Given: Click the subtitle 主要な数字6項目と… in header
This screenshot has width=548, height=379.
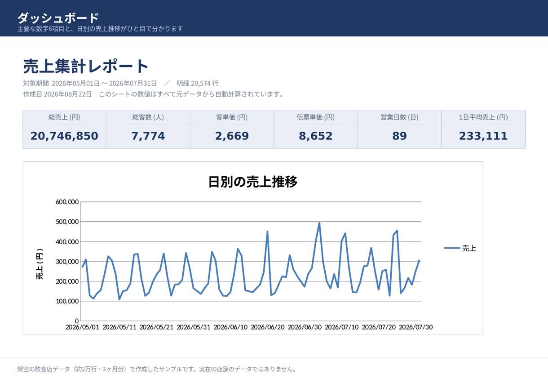Looking at the screenshot, I should coord(100,29).
